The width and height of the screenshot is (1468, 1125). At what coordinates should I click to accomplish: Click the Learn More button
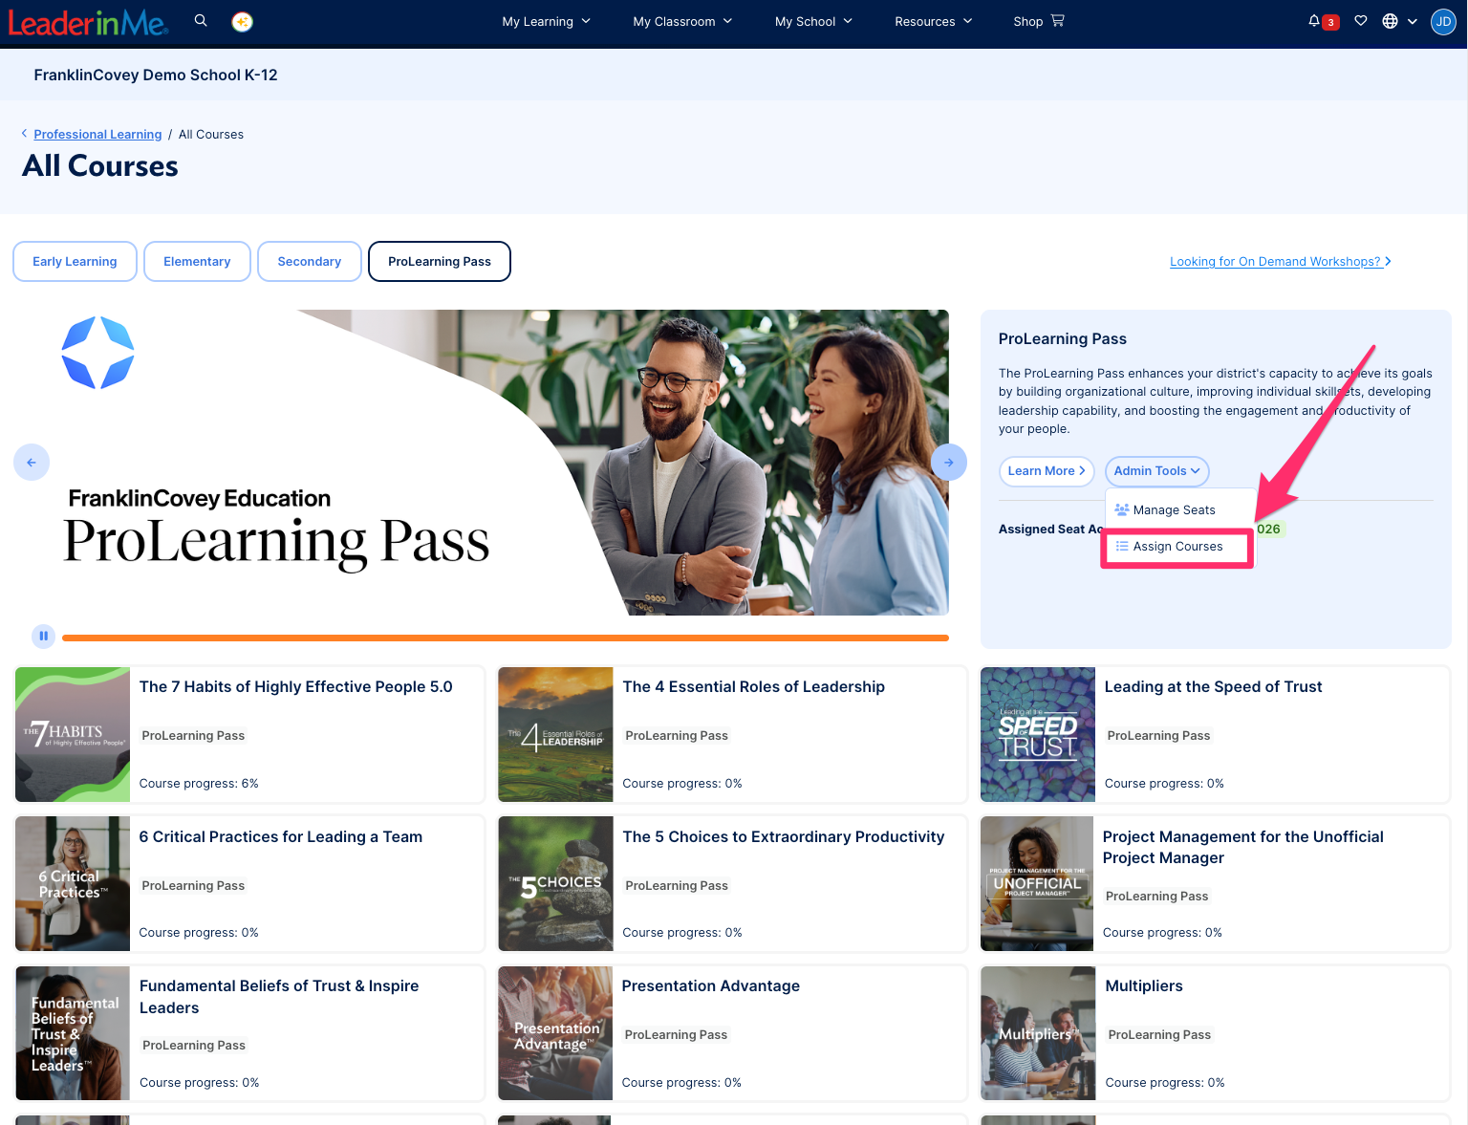(1047, 471)
